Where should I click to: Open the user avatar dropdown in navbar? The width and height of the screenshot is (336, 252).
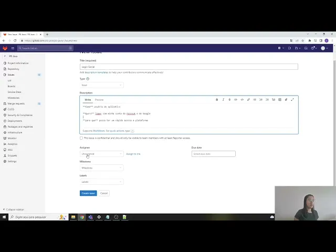324,48
